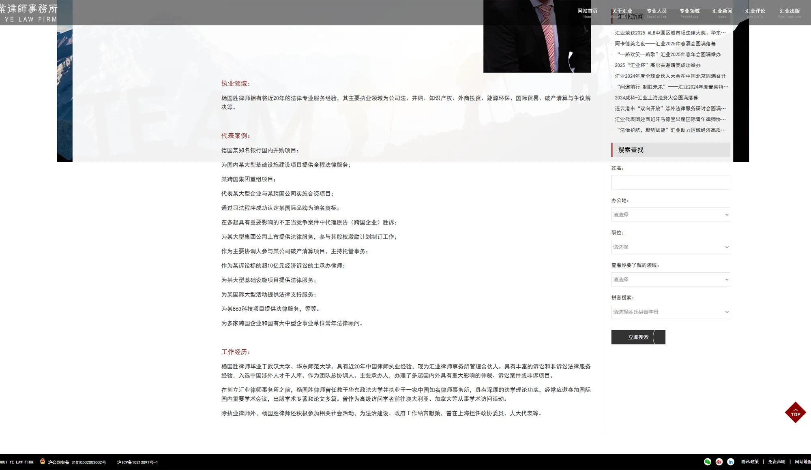Expand the 查看你要了解的领域 dropdown
The width and height of the screenshot is (811, 470).
670,280
